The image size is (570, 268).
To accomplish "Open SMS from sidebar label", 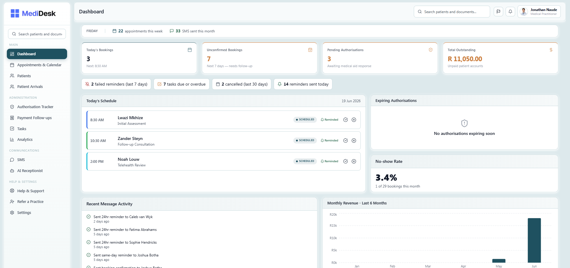I will click(21, 160).
